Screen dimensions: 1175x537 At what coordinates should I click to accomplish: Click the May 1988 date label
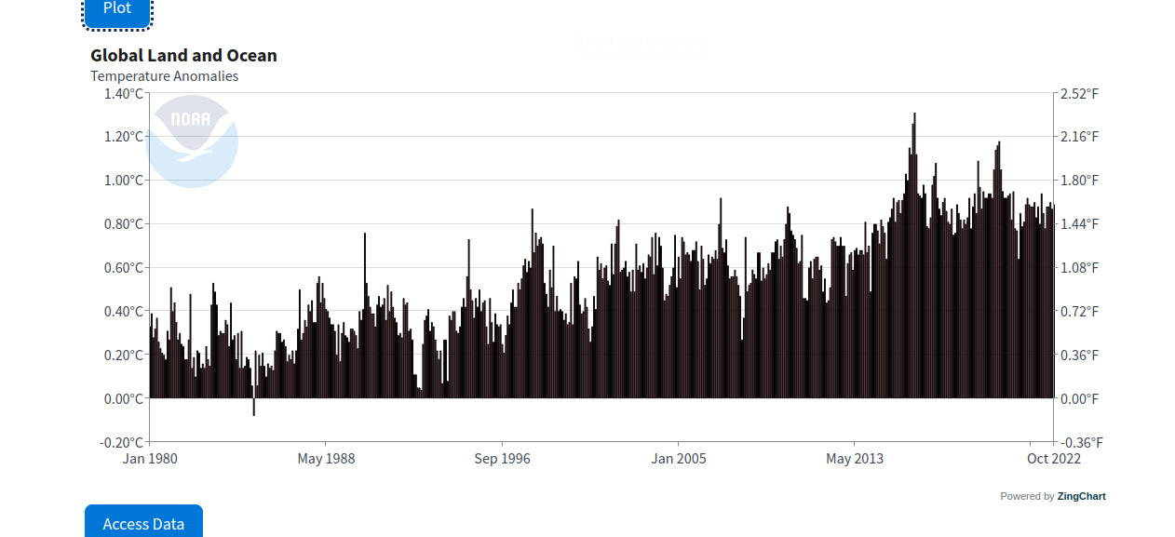[326, 459]
